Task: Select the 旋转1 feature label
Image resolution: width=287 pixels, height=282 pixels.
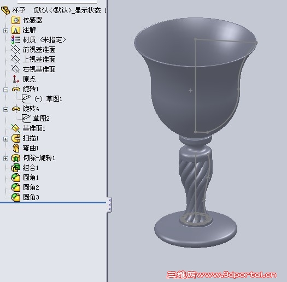Action: tap(31, 89)
